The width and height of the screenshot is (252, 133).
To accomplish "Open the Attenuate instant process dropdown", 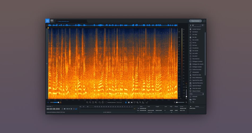I will pos(120,102).
